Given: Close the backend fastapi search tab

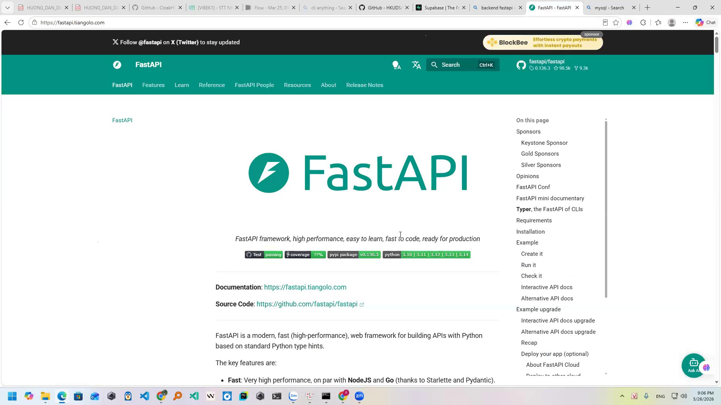Looking at the screenshot, I should point(520,7).
